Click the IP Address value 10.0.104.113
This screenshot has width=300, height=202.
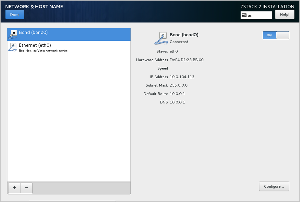click(182, 77)
